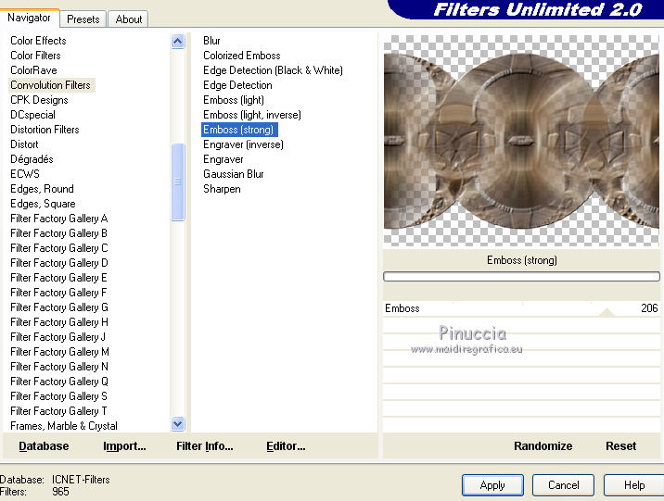
Task: Select Edges, Round category
Action: (x=42, y=189)
